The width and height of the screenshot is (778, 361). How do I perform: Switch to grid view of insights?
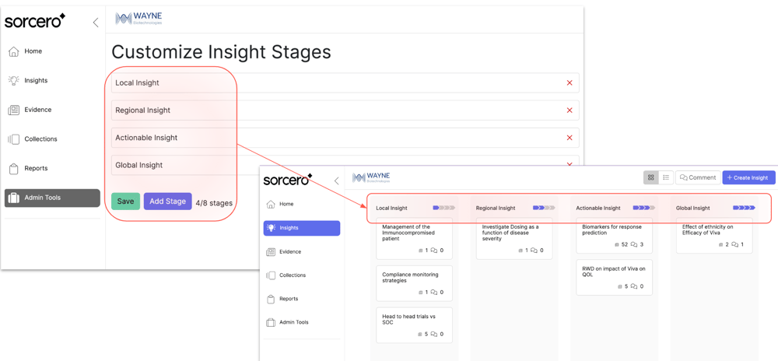[x=651, y=177]
